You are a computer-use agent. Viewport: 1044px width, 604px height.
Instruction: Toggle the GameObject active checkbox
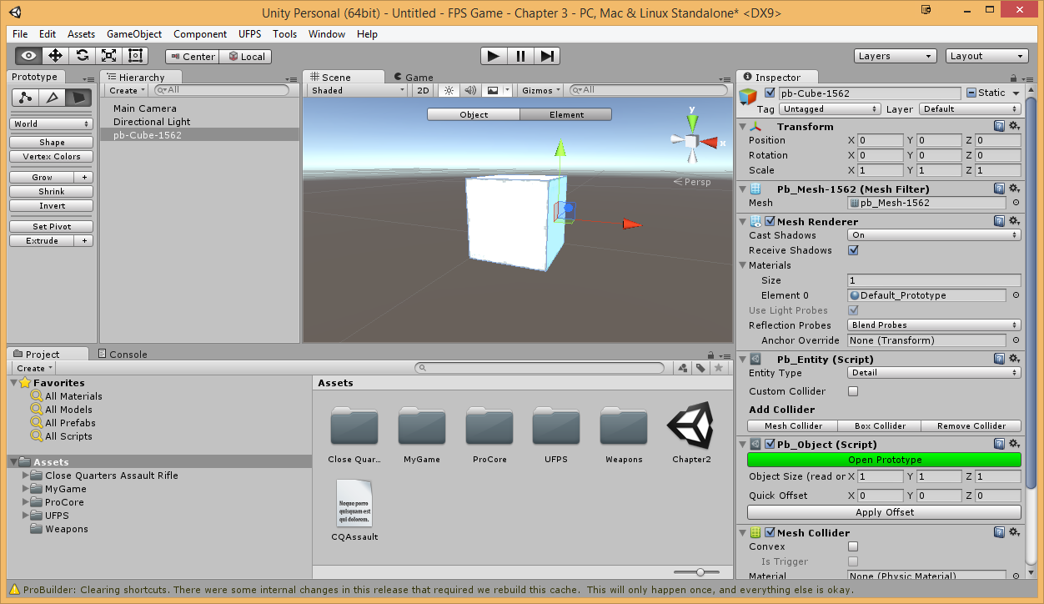770,93
